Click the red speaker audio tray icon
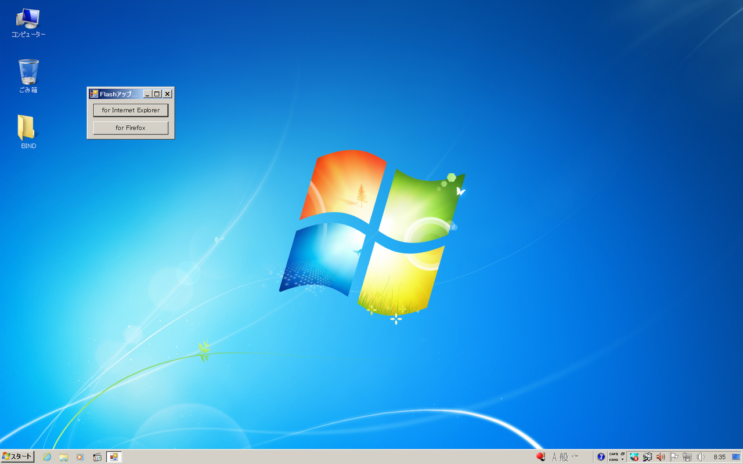 tap(661, 457)
